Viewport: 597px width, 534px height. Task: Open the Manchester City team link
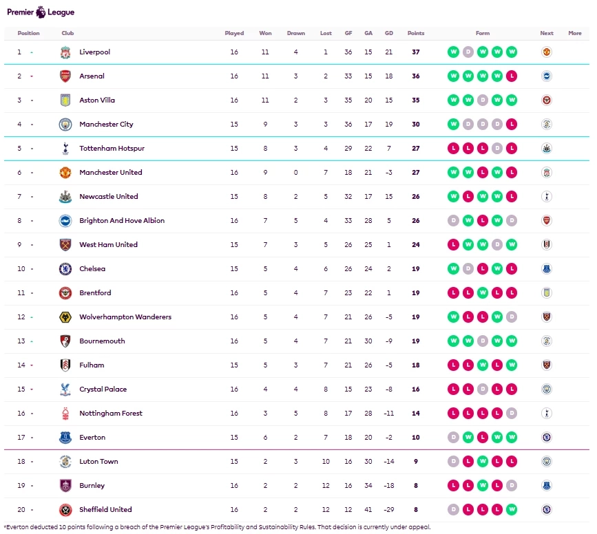106,125
